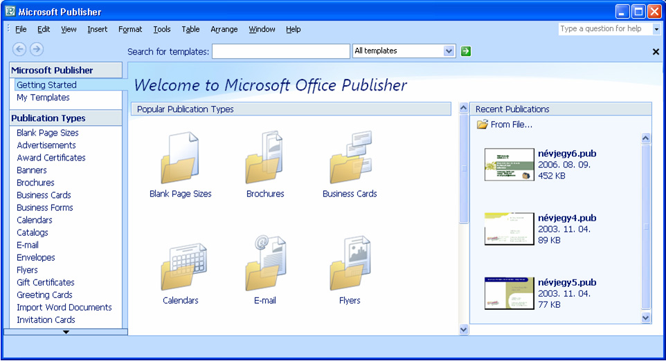This screenshot has width=666, height=361.
Task: Choose Business Forms in Publication Types
Action: [x=44, y=207]
